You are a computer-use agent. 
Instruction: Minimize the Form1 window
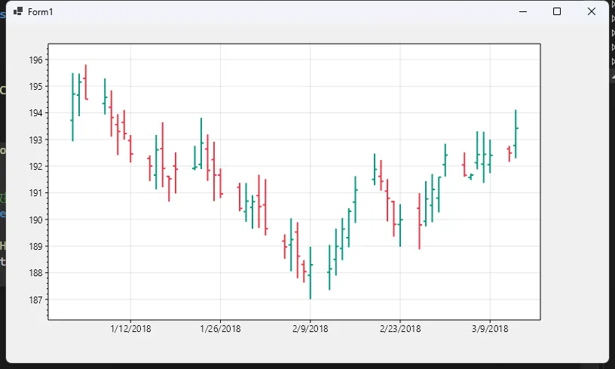point(523,11)
